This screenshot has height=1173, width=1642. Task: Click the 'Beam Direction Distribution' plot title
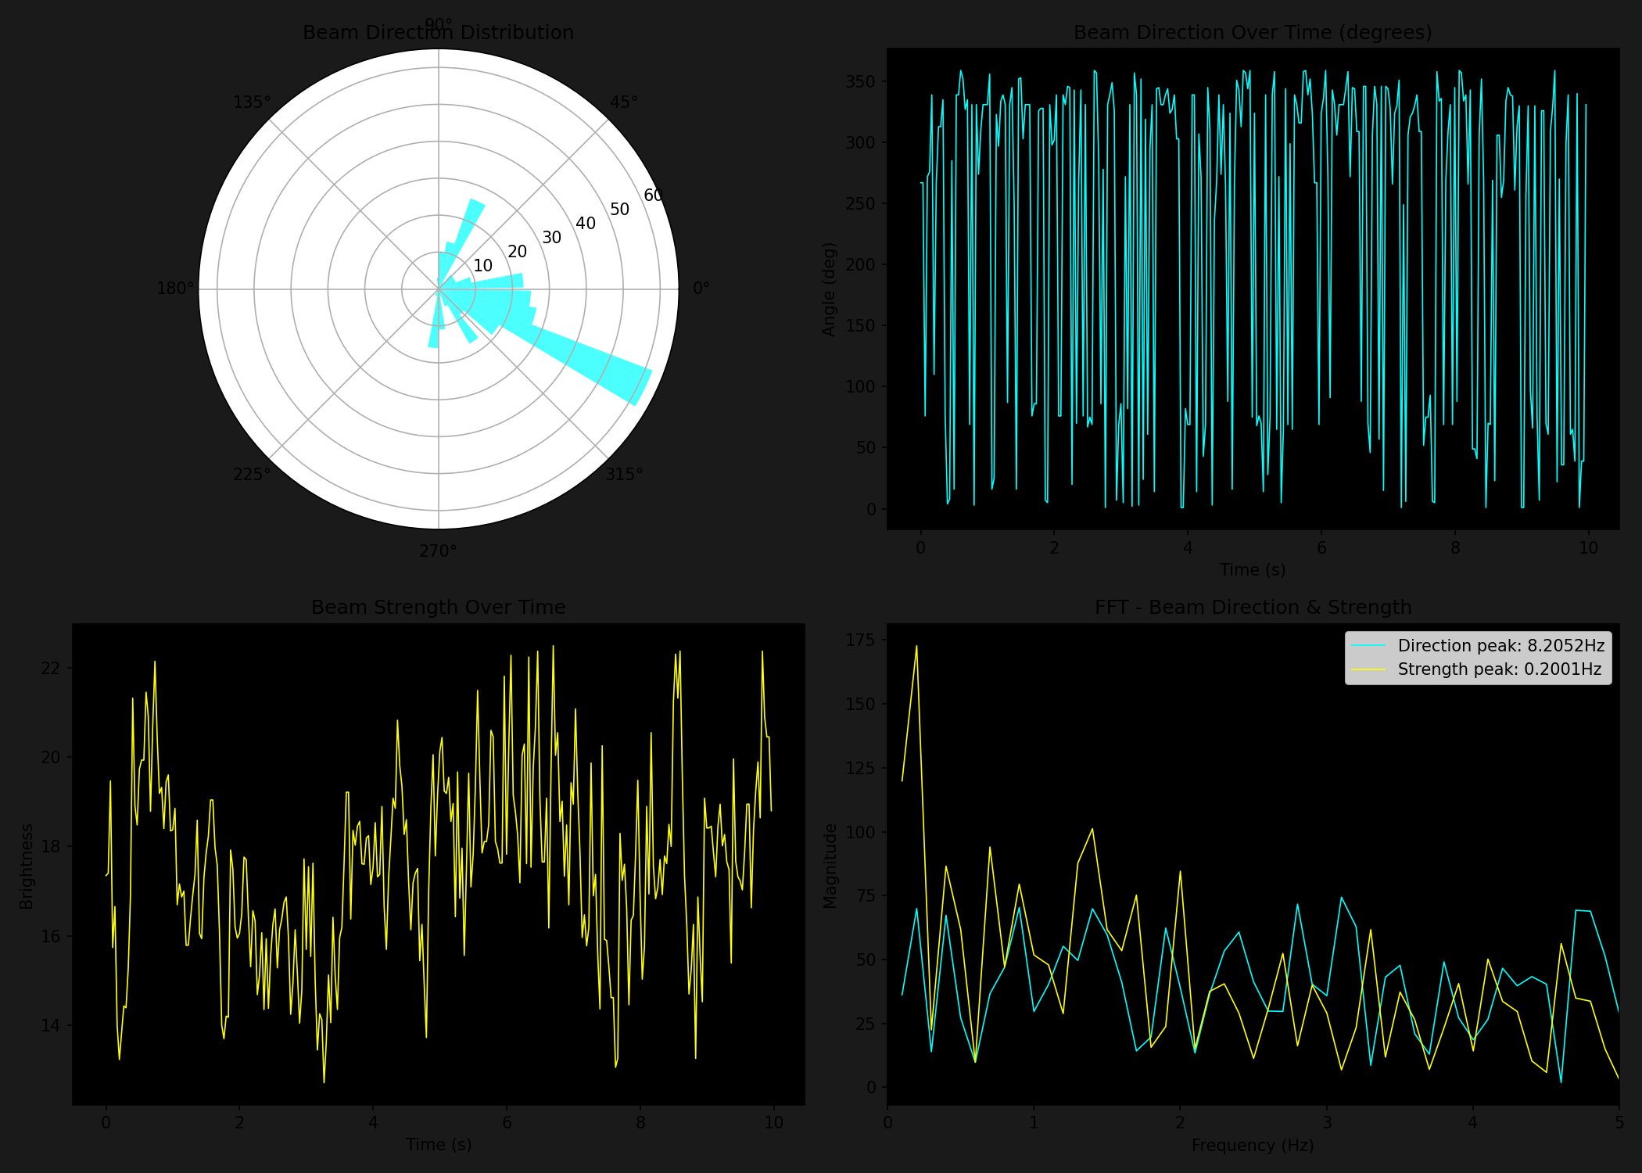tap(438, 33)
